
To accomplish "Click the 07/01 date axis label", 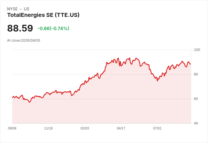I will pyautogui.click(x=157, y=128).
